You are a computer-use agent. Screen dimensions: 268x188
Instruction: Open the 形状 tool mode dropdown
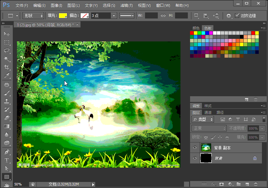tap(33, 16)
